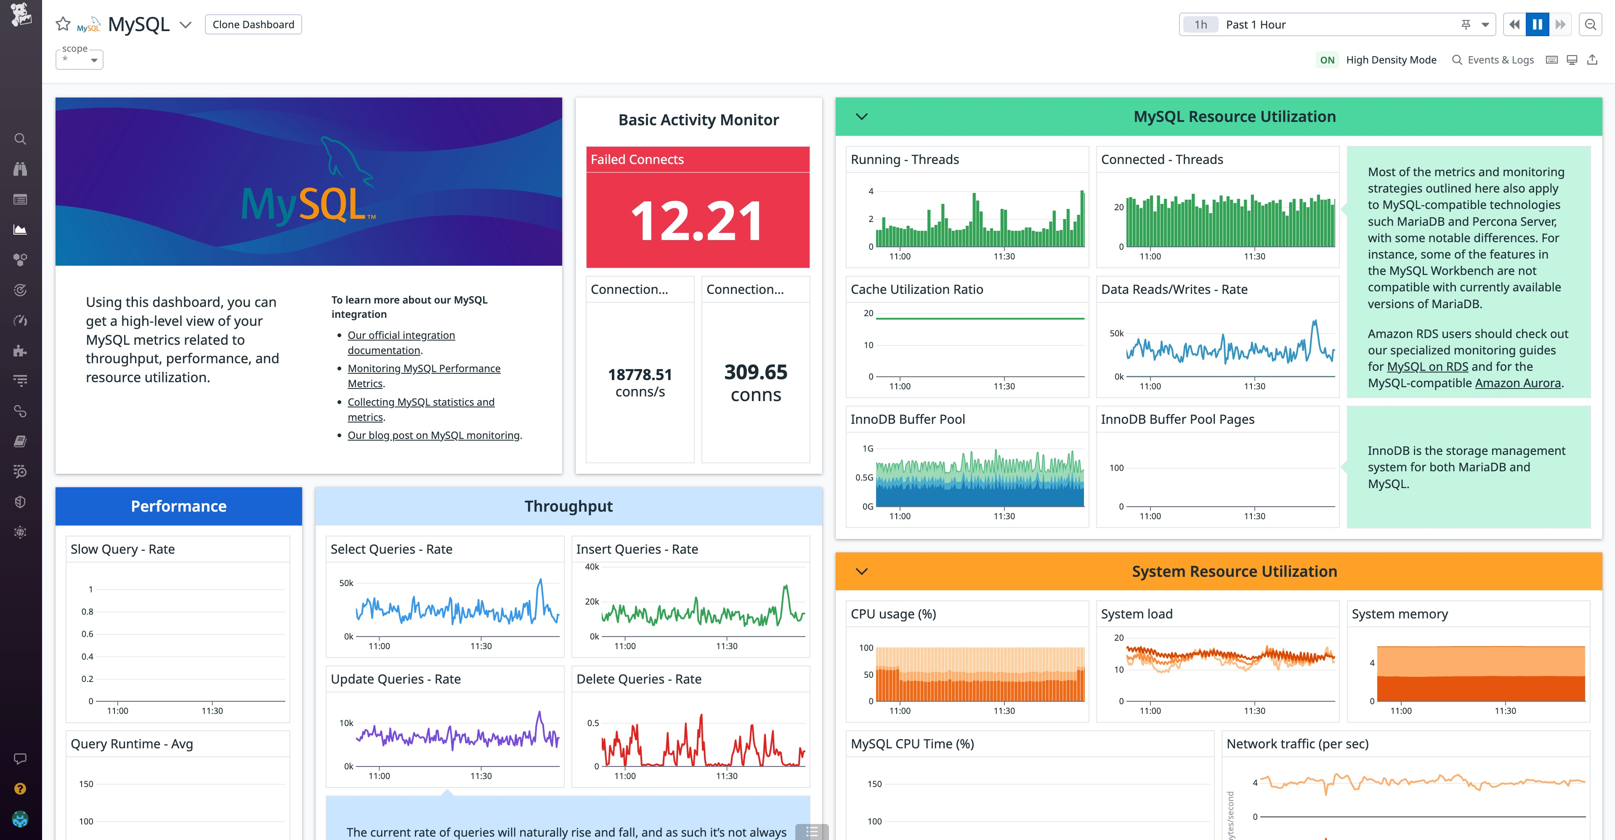Open the dashboard name dropdown next to MySQL
This screenshot has width=1615, height=840.
pos(186,24)
